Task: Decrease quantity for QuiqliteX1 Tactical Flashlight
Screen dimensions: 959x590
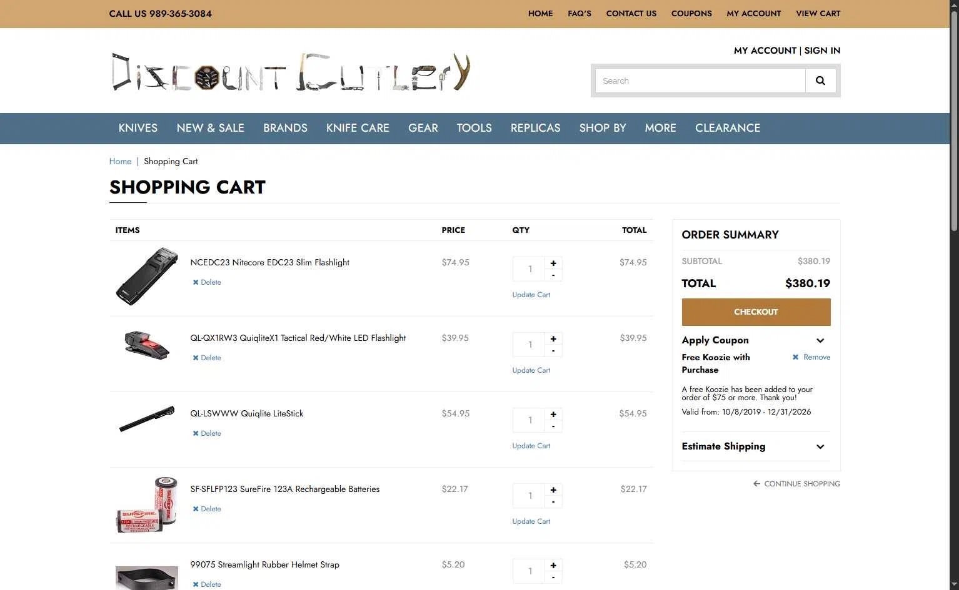Action: tap(553, 351)
